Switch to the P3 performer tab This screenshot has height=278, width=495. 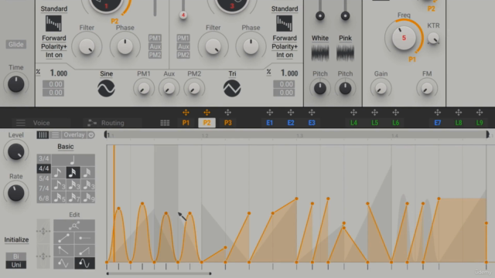pyautogui.click(x=227, y=123)
